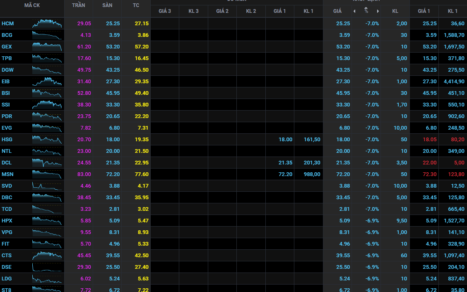Click MSN sell price 72.30
This screenshot has width=467, height=292.
click(429, 174)
